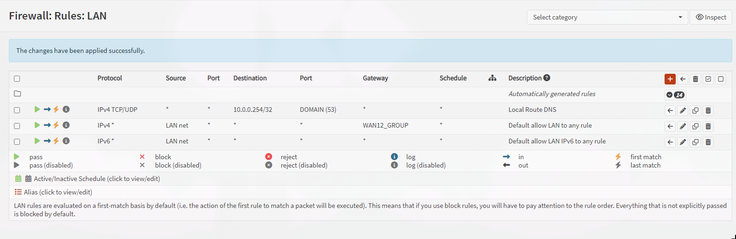Click the Inspect button

tap(711, 17)
